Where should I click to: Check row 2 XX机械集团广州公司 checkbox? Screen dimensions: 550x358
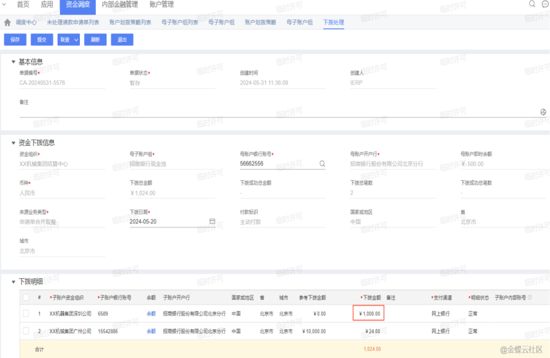26,331
